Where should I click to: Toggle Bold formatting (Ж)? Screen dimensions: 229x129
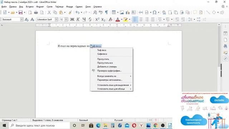pos(72,19)
